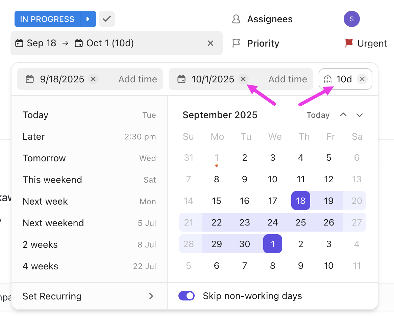
Task: Click Add time for the start date
Action: click(x=138, y=79)
